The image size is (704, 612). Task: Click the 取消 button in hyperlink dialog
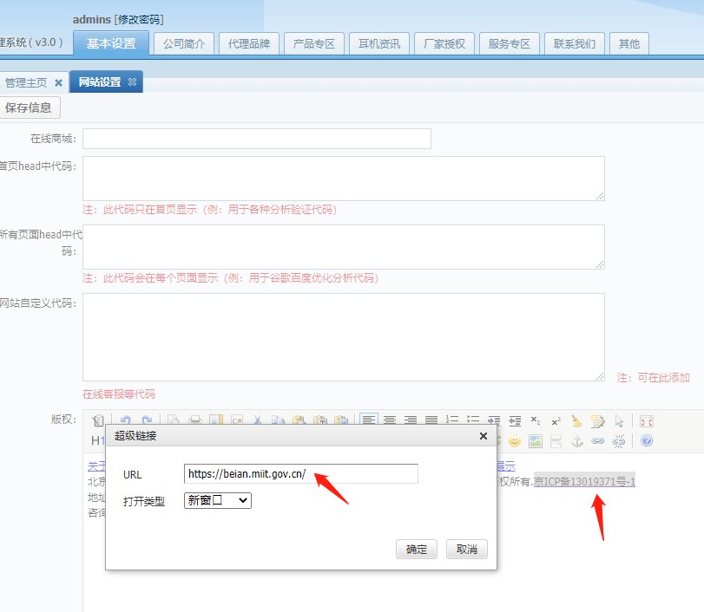467,549
